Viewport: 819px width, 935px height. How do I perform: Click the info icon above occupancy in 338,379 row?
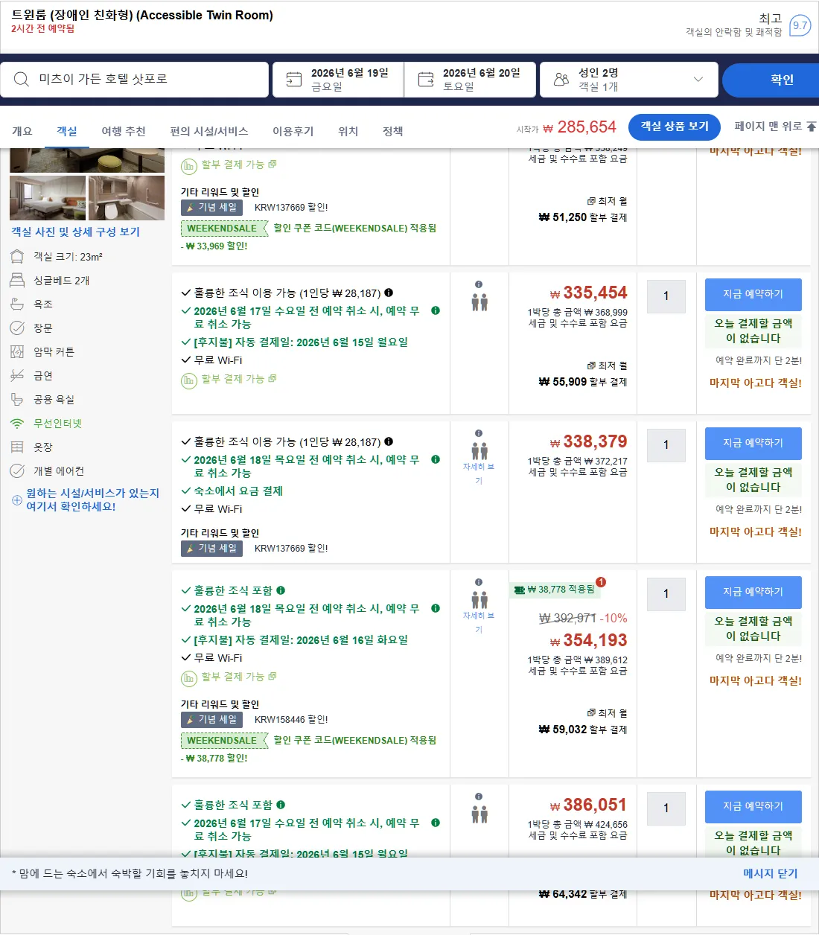(479, 433)
